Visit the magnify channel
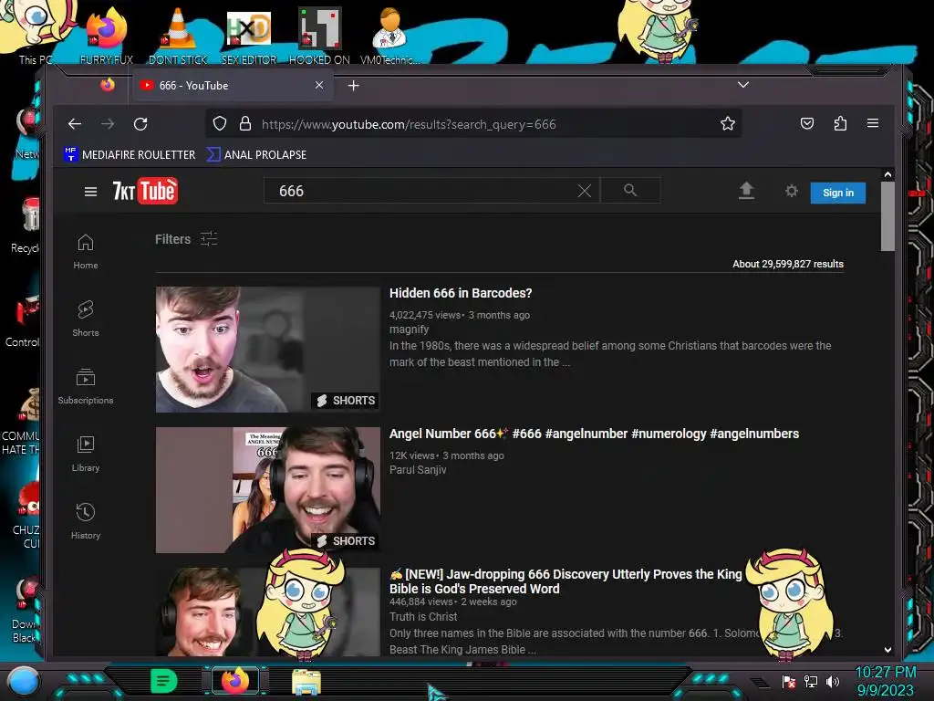This screenshot has width=934, height=701. pyautogui.click(x=409, y=330)
